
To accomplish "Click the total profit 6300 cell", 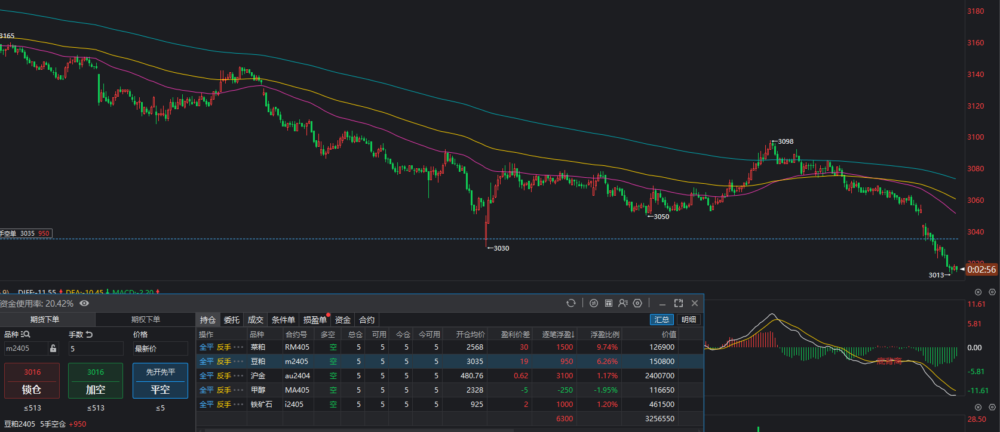I will point(565,419).
